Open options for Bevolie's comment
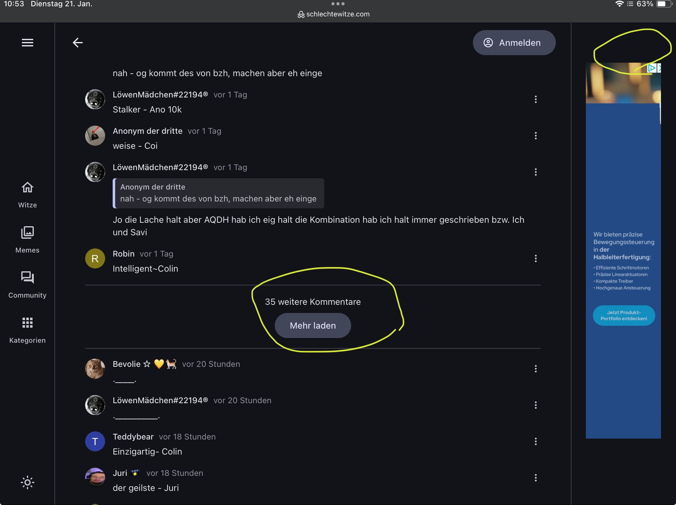Screen dimensions: 676x505 click(x=536, y=369)
